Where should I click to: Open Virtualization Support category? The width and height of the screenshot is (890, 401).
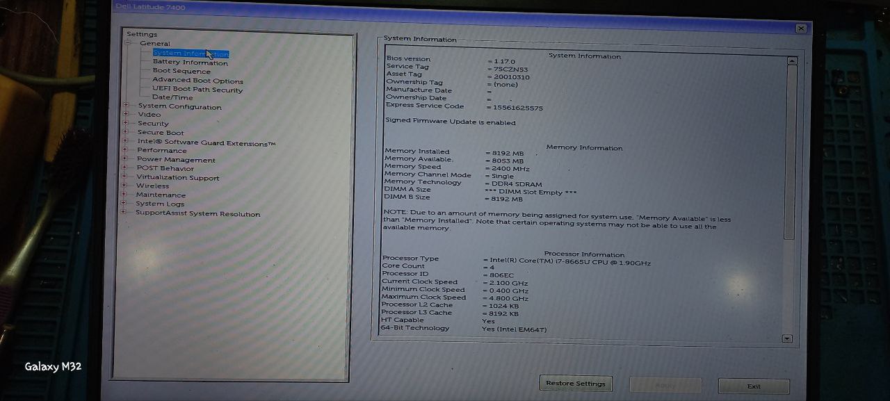(178, 178)
